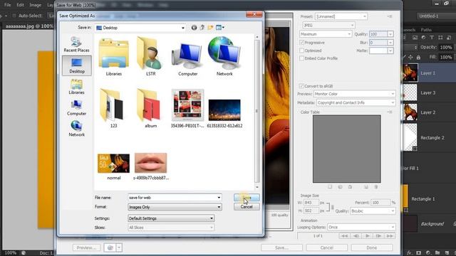Click Cancel in the Save for Web window
The width and height of the screenshot is (456, 256).
[x=326, y=247]
